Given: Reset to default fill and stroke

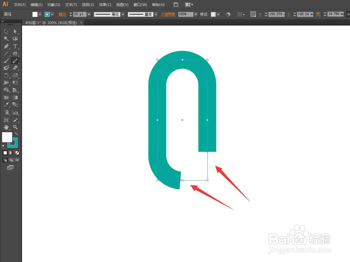Looking at the screenshot, I should click(4, 146).
